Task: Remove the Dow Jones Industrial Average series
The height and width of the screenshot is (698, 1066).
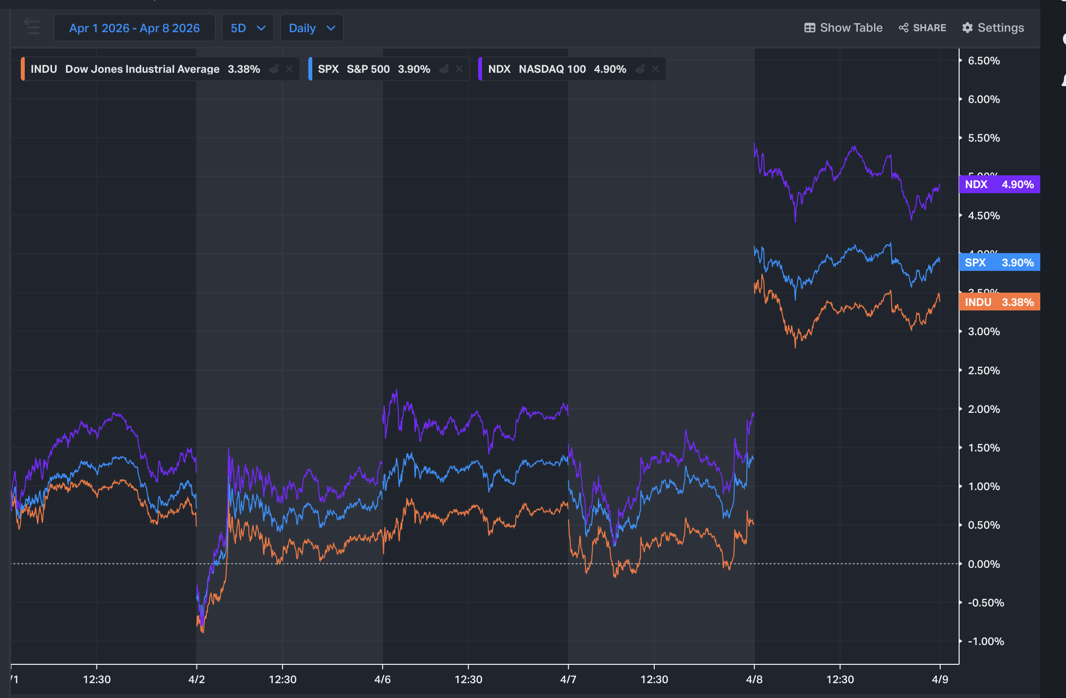Action: coord(290,69)
